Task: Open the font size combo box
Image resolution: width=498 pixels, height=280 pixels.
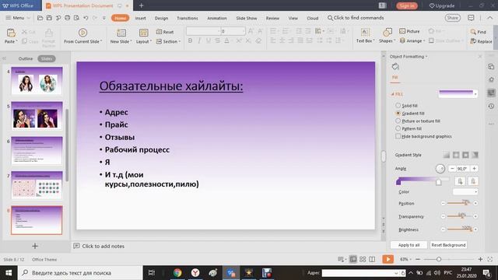Action: point(233,31)
